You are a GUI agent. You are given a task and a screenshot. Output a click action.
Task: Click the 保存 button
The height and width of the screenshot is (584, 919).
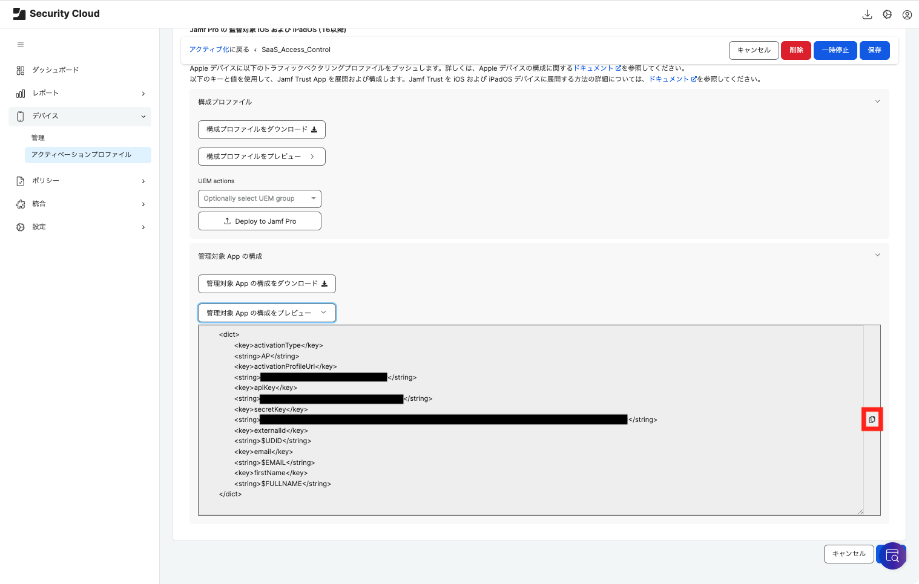pyautogui.click(x=875, y=50)
